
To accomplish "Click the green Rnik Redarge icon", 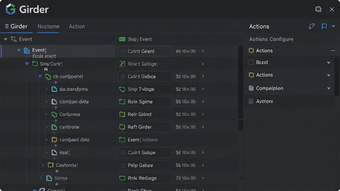I will 122,178.
